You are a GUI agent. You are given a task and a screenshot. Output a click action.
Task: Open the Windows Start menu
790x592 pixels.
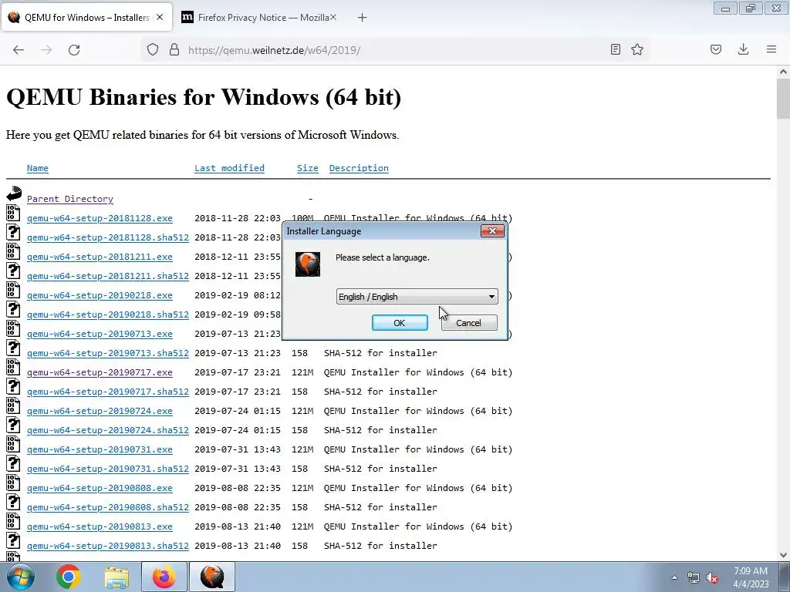pyautogui.click(x=20, y=577)
